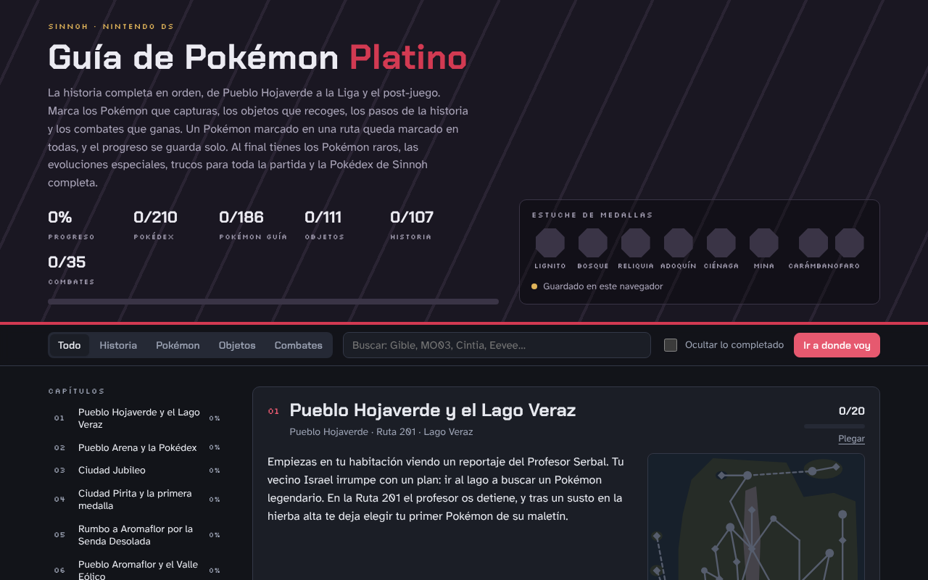Screen dimensions: 928x580
Task: Select the Ciénaga badge octagon
Action: pyautogui.click(x=721, y=243)
